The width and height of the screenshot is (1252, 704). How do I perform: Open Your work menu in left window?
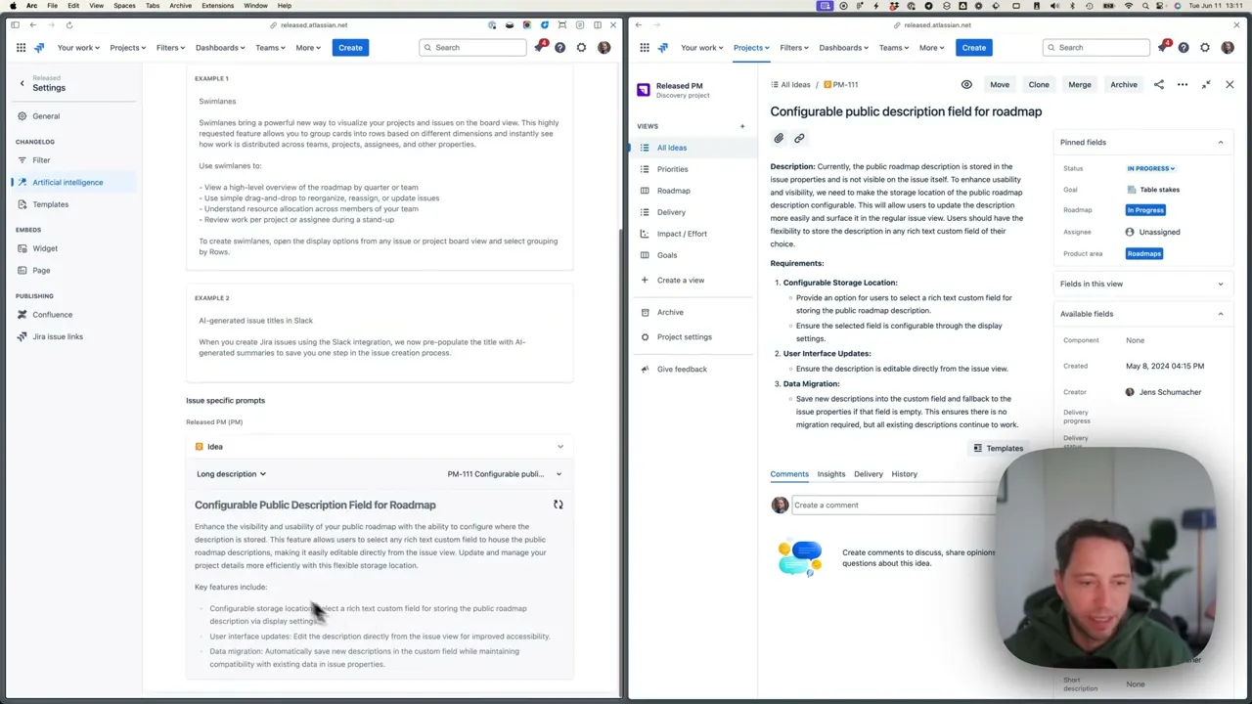77,47
